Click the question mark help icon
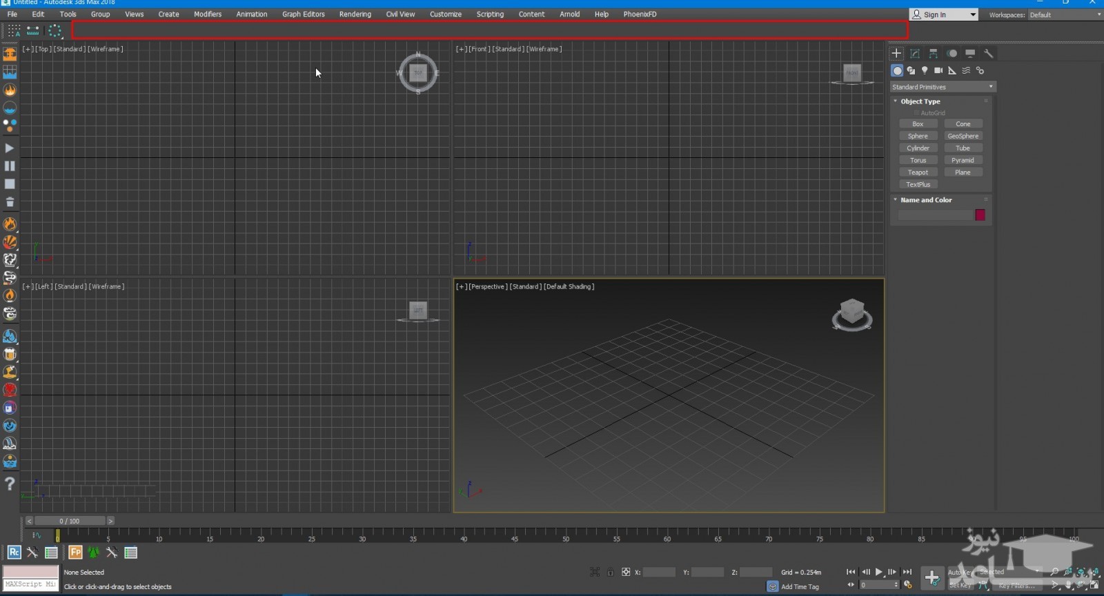This screenshot has width=1104, height=596. point(10,484)
